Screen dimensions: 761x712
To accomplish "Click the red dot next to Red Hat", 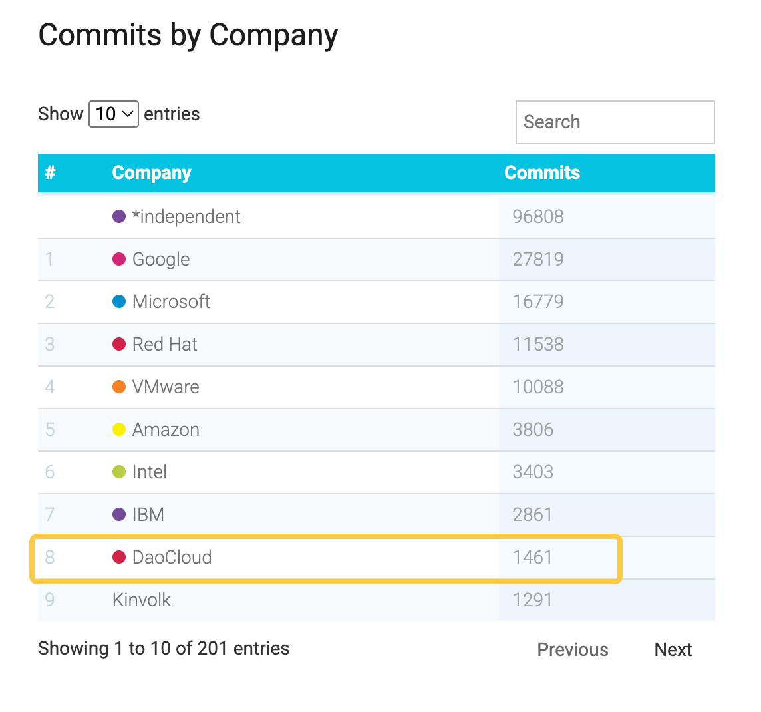I will point(119,344).
